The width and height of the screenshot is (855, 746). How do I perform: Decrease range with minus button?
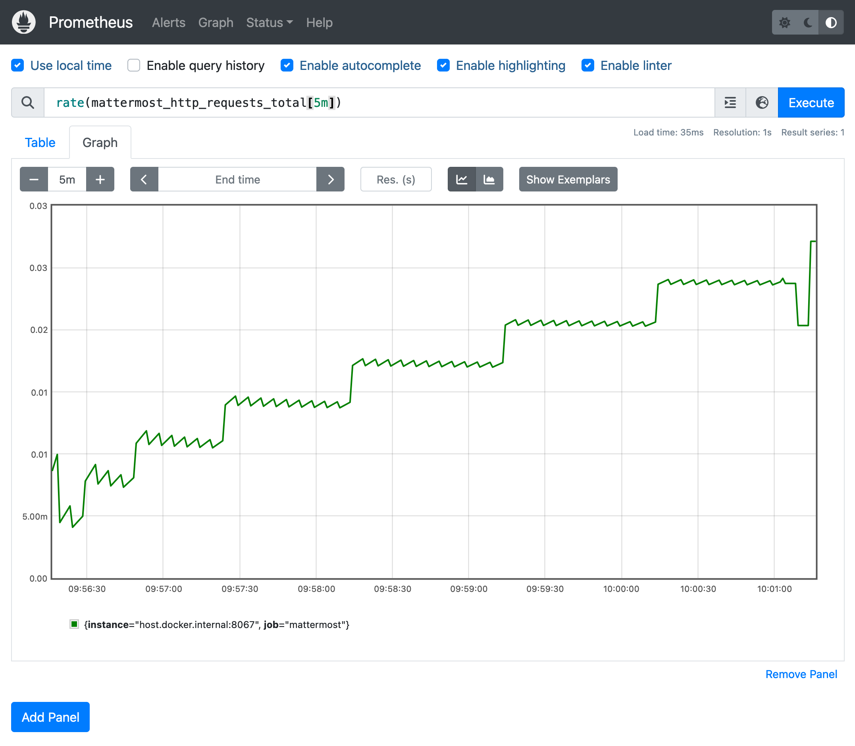[34, 180]
